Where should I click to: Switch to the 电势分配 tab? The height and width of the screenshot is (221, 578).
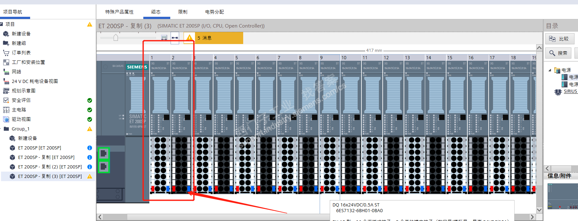coord(215,12)
